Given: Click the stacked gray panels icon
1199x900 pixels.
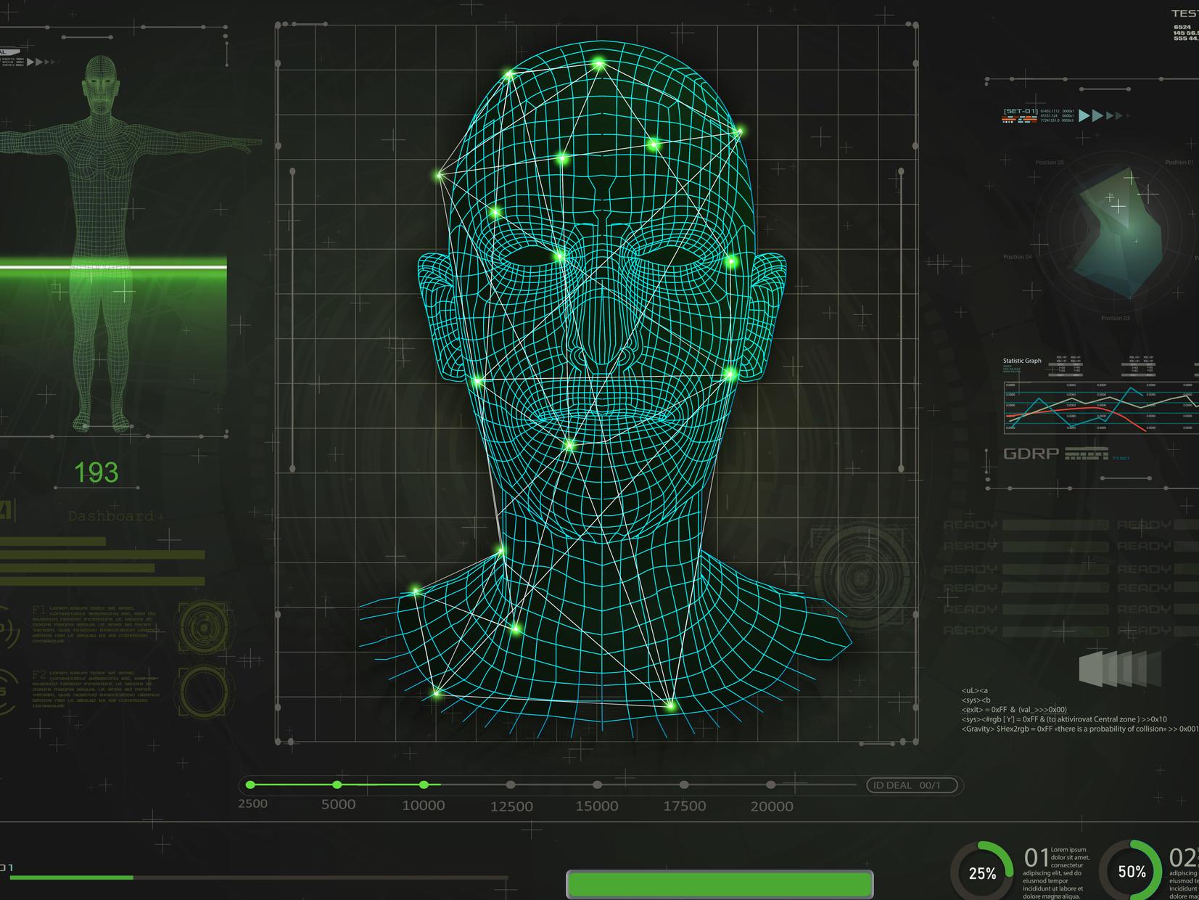Looking at the screenshot, I should 1119,667.
